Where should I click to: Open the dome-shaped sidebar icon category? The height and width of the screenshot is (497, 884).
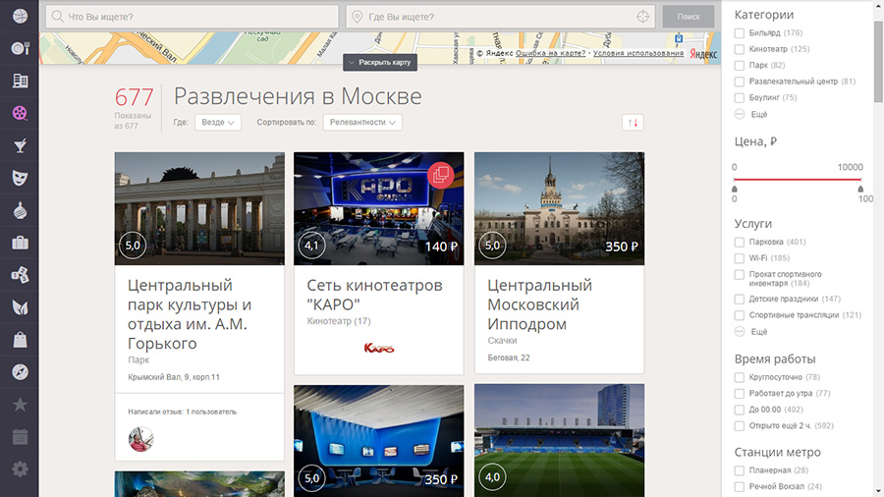point(20,210)
